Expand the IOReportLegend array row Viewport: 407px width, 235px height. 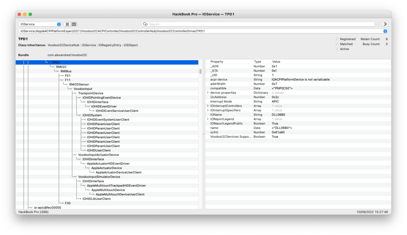[208, 119]
